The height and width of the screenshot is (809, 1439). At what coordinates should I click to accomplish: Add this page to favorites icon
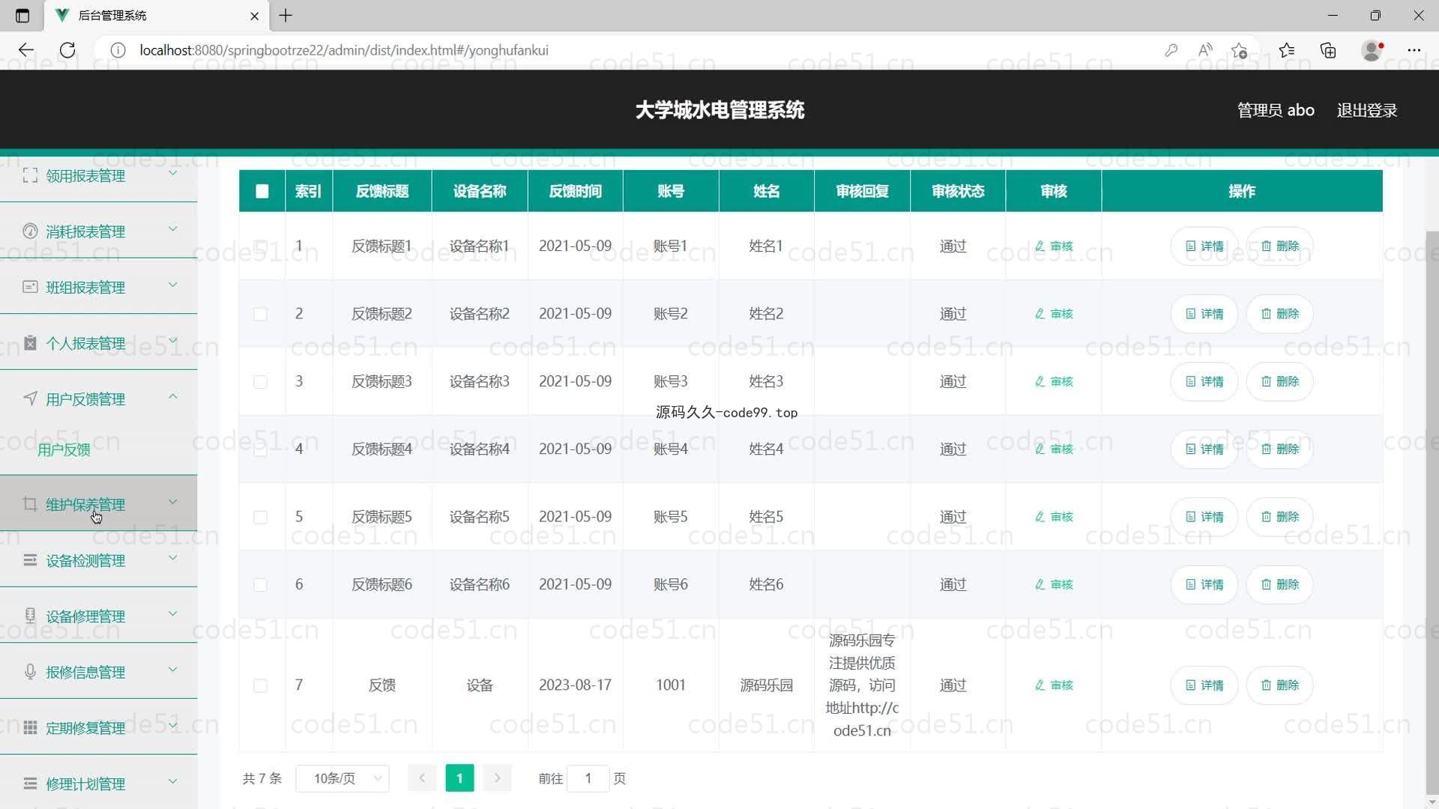(1239, 50)
